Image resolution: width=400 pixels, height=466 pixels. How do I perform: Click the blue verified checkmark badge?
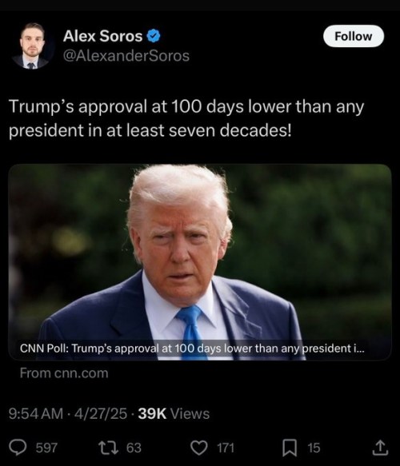coord(154,36)
